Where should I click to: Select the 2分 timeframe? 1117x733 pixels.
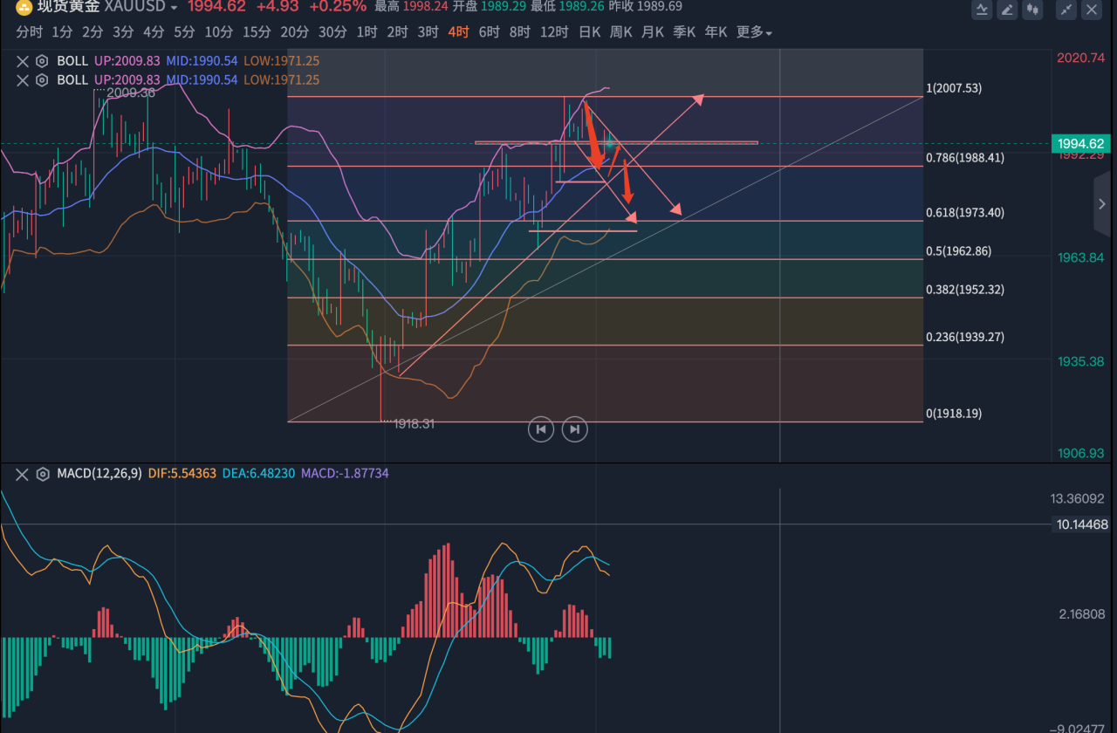(93, 32)
